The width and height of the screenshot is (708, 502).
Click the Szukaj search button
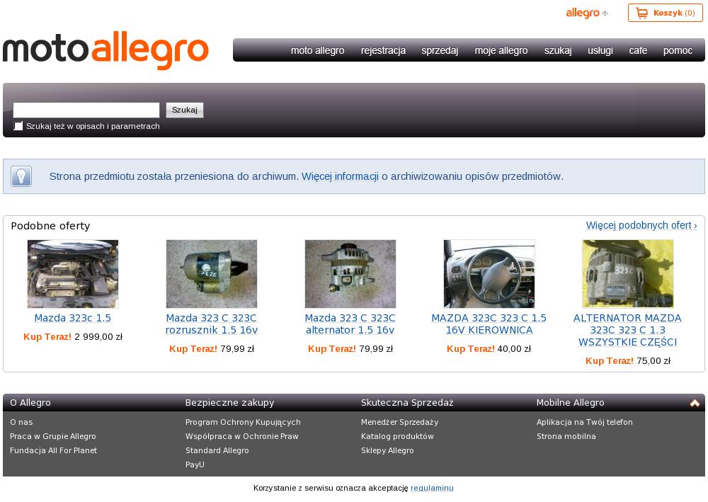tap(185, 110)
